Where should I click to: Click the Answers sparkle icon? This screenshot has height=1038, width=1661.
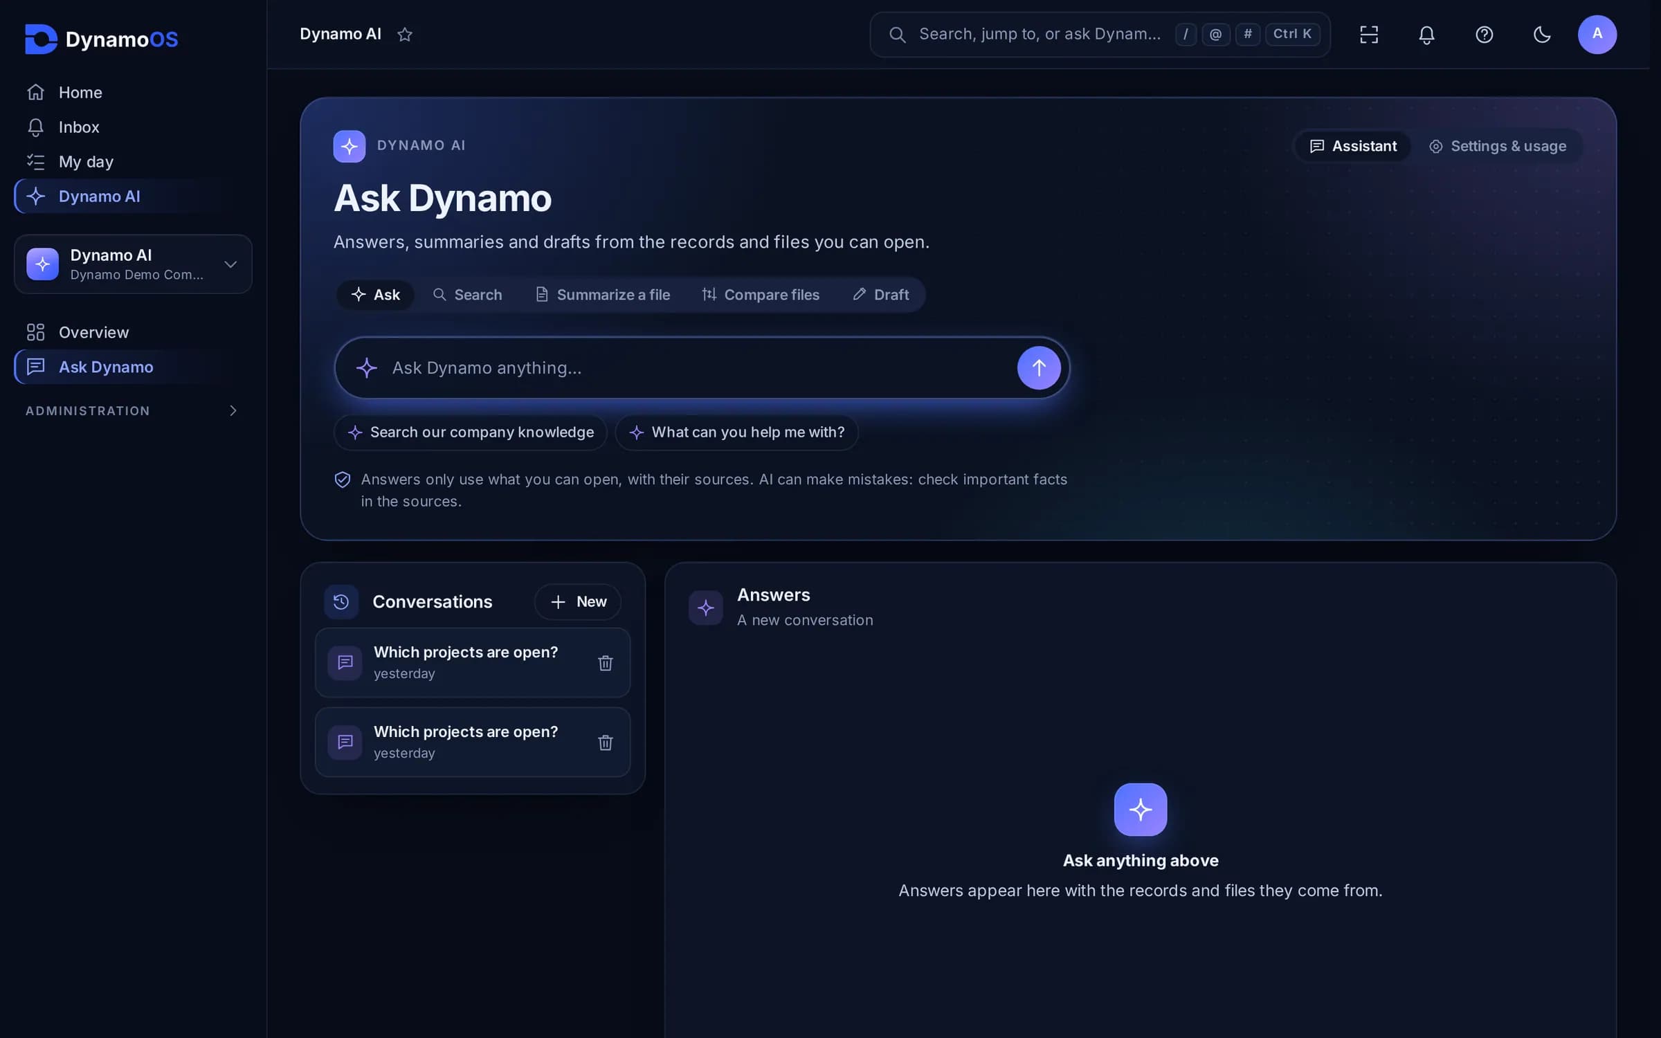tap(706, 608)
